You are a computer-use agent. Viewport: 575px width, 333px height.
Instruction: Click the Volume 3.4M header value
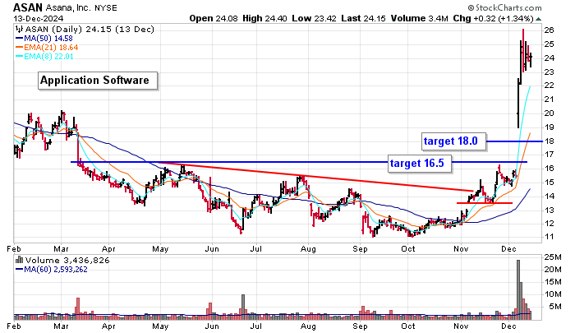419,18
